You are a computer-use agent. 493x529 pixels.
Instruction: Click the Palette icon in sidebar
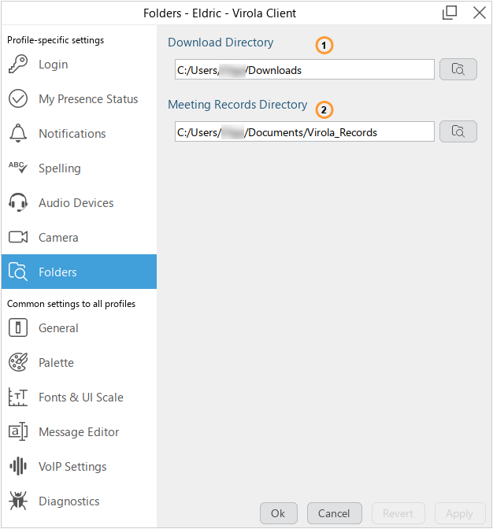click(x=18, y=363)
